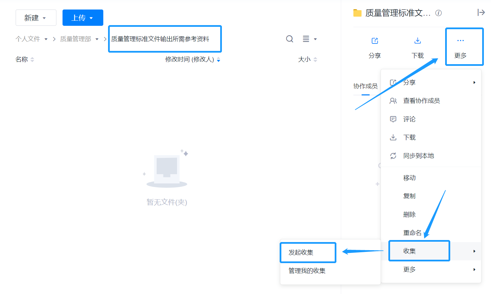This screenshot has height=294, width=491.
Task: Click the Share icon in details panel
Action: (375, 41)
